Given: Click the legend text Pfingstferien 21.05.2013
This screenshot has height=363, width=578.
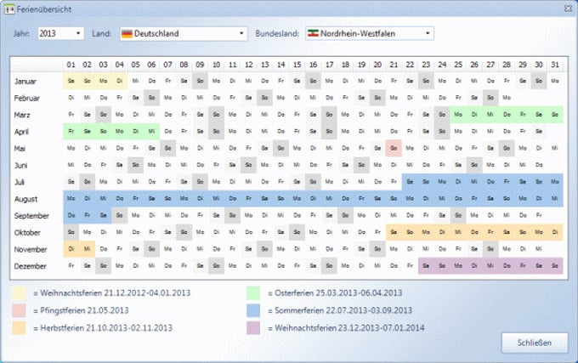Looking at the screenshot, I should [x=84, y=310].
